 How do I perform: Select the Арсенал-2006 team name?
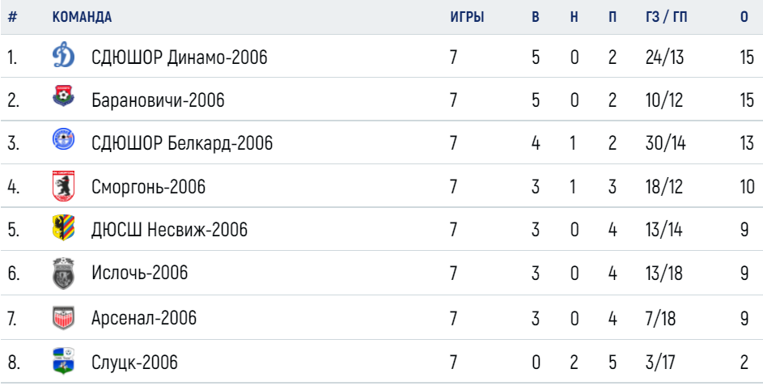[x=144, y=318]
